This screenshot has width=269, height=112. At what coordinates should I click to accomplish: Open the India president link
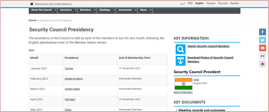(x=196, y=80)
